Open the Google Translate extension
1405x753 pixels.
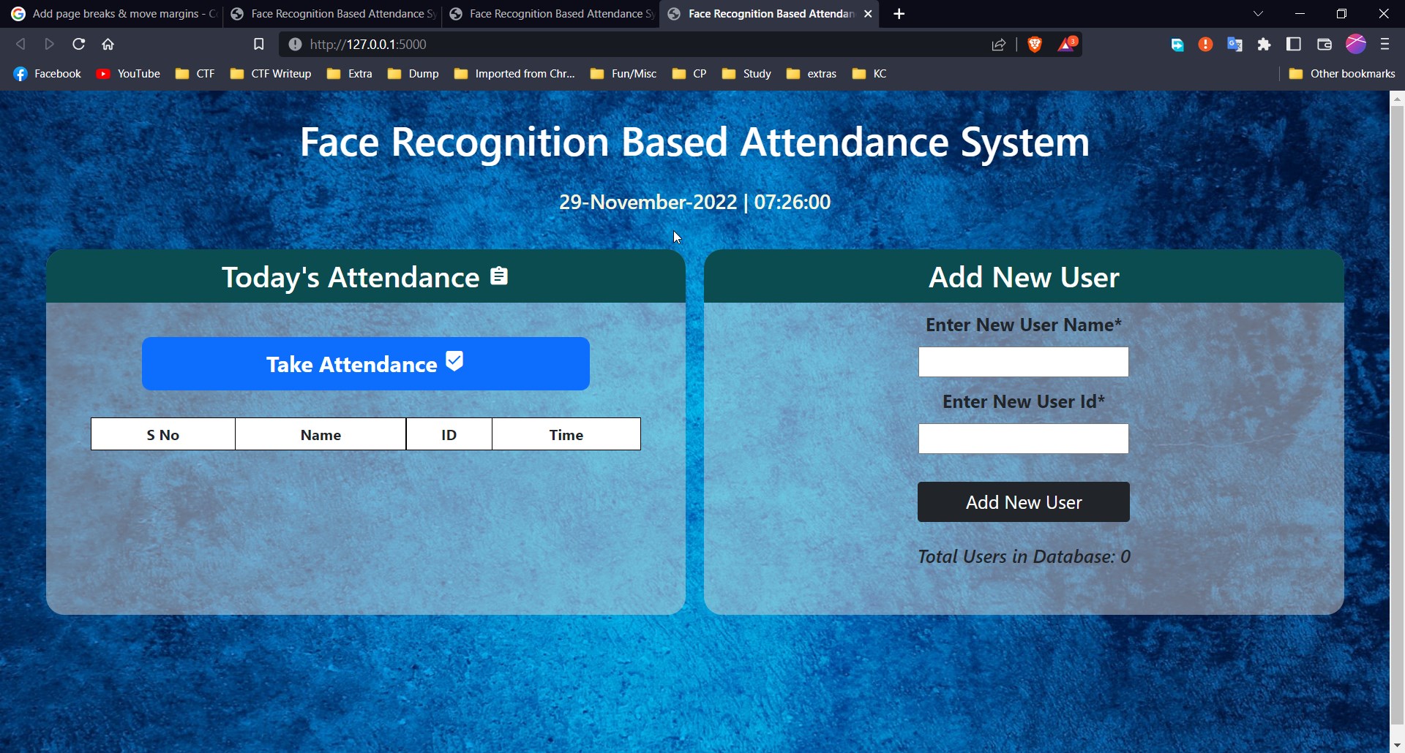1234,44
